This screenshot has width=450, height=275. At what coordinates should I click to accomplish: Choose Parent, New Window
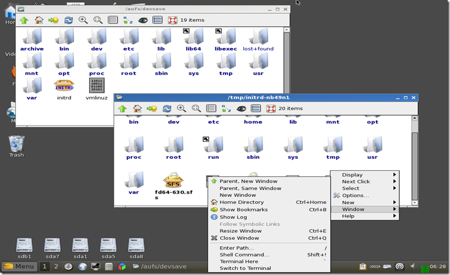coord(269,181)
